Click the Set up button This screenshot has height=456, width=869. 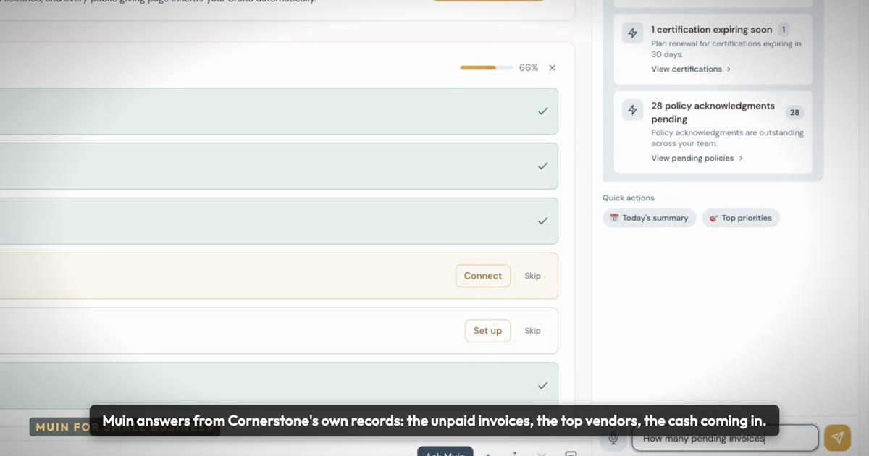click(487, 331)
